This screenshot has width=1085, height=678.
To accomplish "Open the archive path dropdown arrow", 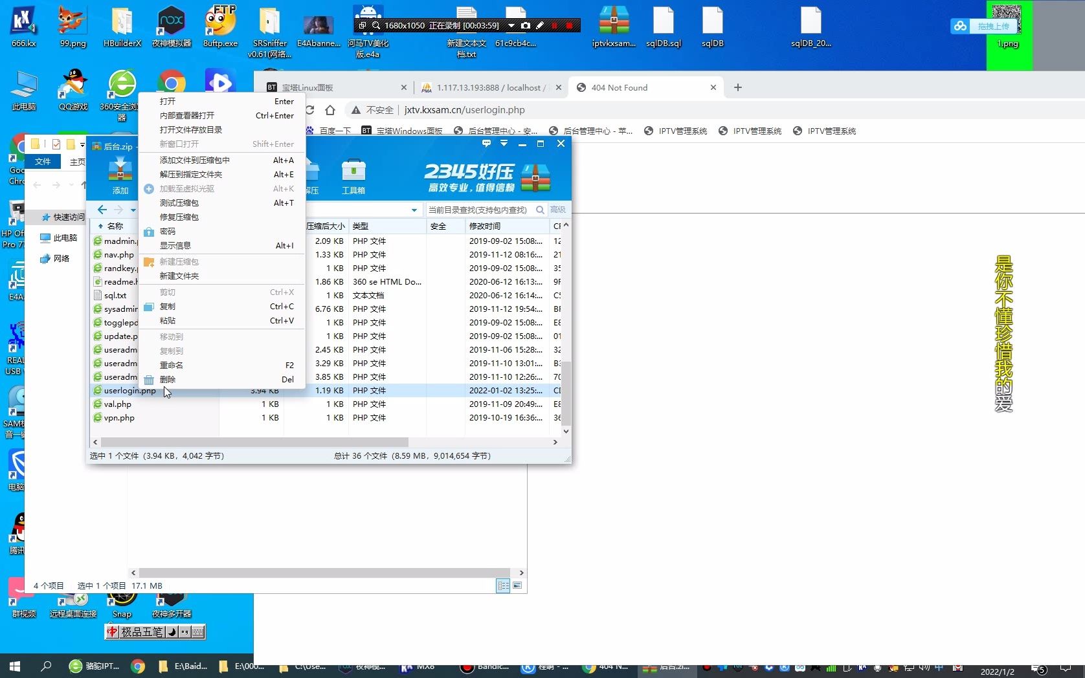I will [x=413, y=210].
